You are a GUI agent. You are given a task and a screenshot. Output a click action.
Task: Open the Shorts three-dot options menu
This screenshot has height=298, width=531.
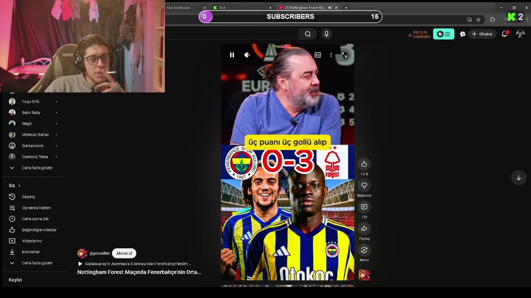point(331,55)
